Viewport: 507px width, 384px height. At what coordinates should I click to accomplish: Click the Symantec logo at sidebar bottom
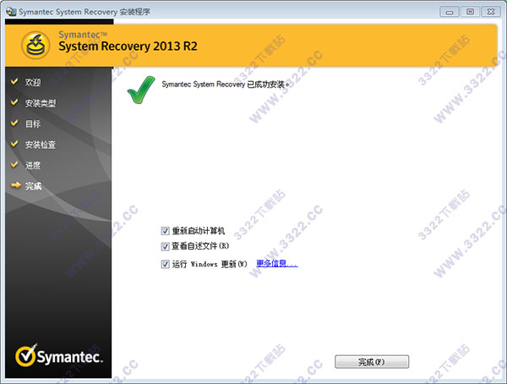pos(59,355)
